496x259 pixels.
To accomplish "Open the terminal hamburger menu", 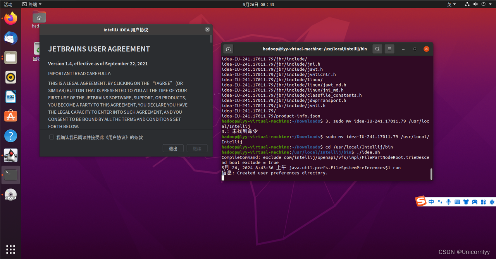I will [389, 49].
